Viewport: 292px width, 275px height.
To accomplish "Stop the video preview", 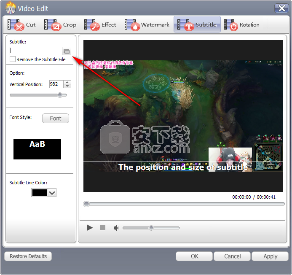I will tap(103, 228).
